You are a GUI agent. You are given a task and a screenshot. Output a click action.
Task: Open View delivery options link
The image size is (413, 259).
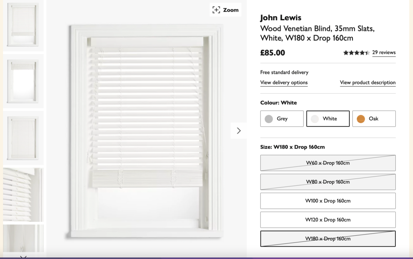click(284, 83)
